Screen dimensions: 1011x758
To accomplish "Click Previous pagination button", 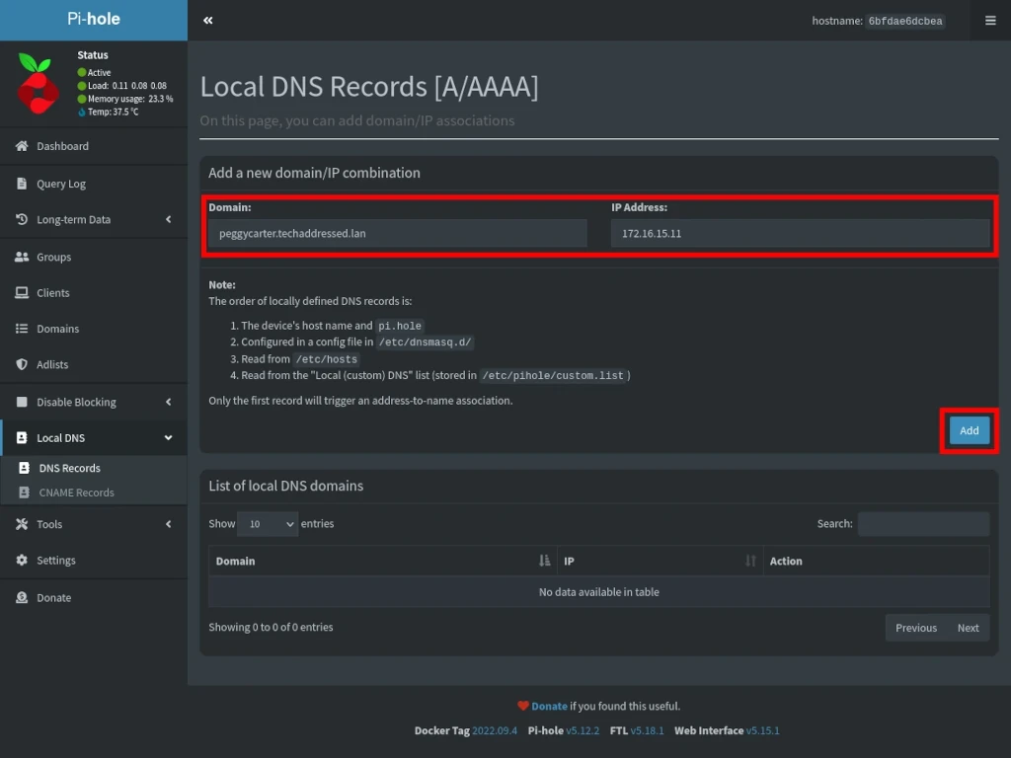I will 915,628.
